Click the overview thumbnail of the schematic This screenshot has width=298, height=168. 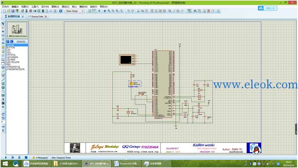17,29
